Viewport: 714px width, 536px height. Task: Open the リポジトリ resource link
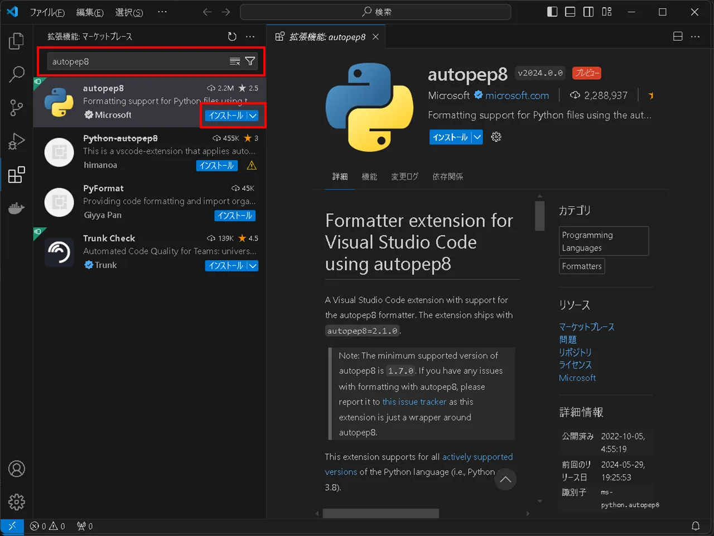coord(575,352)
